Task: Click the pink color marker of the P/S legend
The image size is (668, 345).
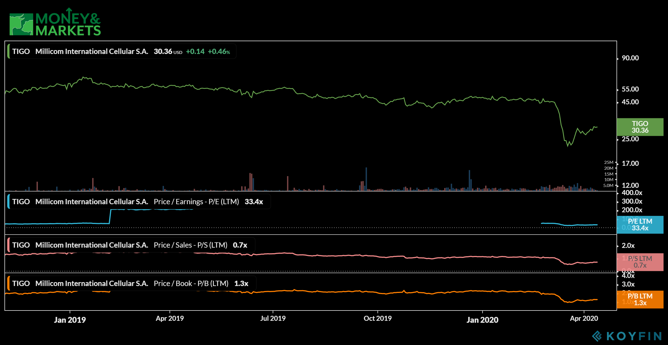Action: [x=9, y=245]
